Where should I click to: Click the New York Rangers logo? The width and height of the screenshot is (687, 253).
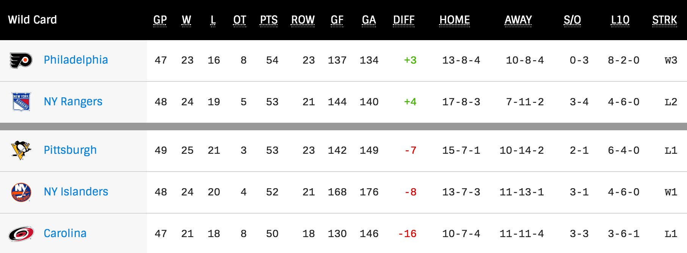tap(21, 102)
